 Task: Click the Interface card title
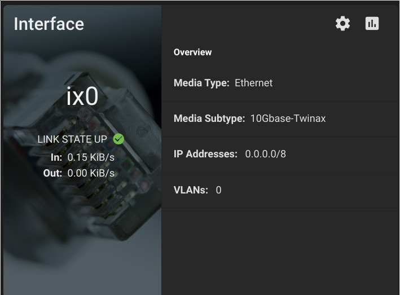(49, 24)
